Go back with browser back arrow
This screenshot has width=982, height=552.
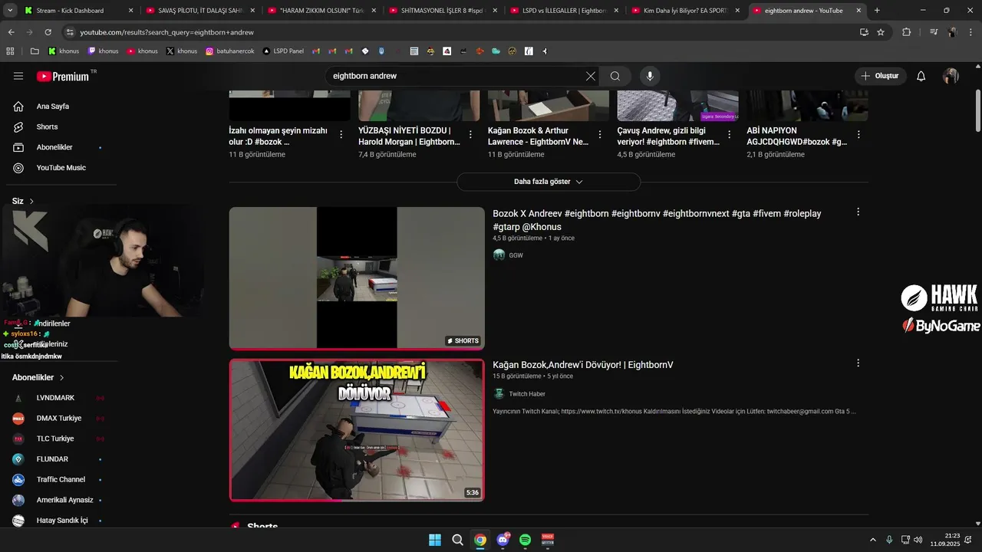pyautogui.click(x=11, y=32)
